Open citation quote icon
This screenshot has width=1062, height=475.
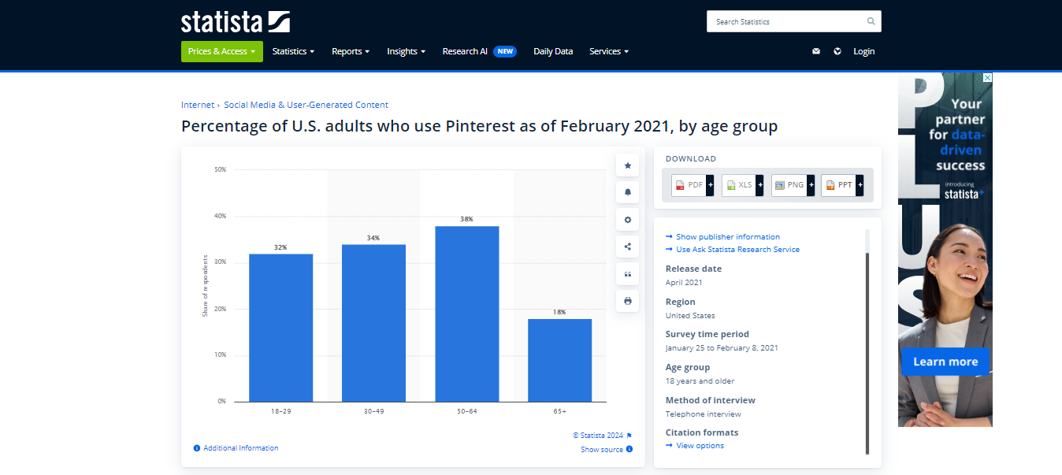click(x=628, y=274)
